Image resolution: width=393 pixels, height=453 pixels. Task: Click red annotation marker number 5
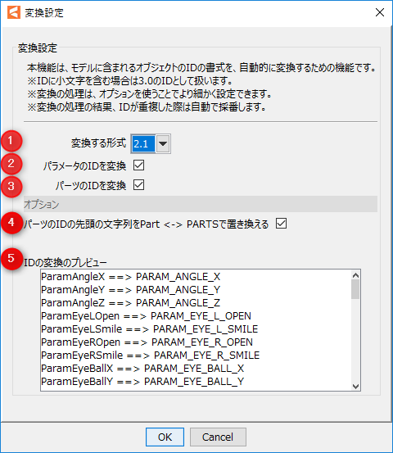point(11,259)
